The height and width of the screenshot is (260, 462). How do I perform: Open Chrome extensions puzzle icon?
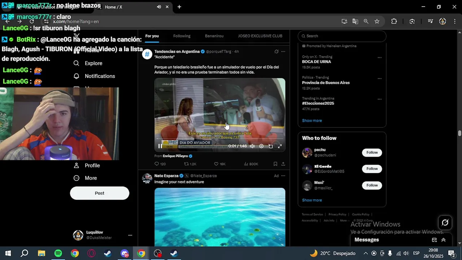pos(394,21)
